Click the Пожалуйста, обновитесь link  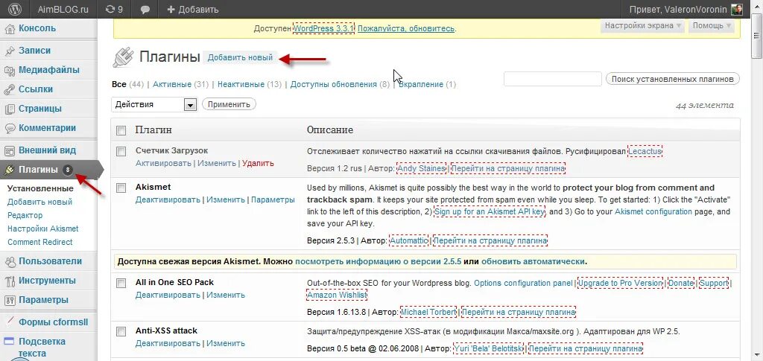pyautogui.click(x=406, y=28)
